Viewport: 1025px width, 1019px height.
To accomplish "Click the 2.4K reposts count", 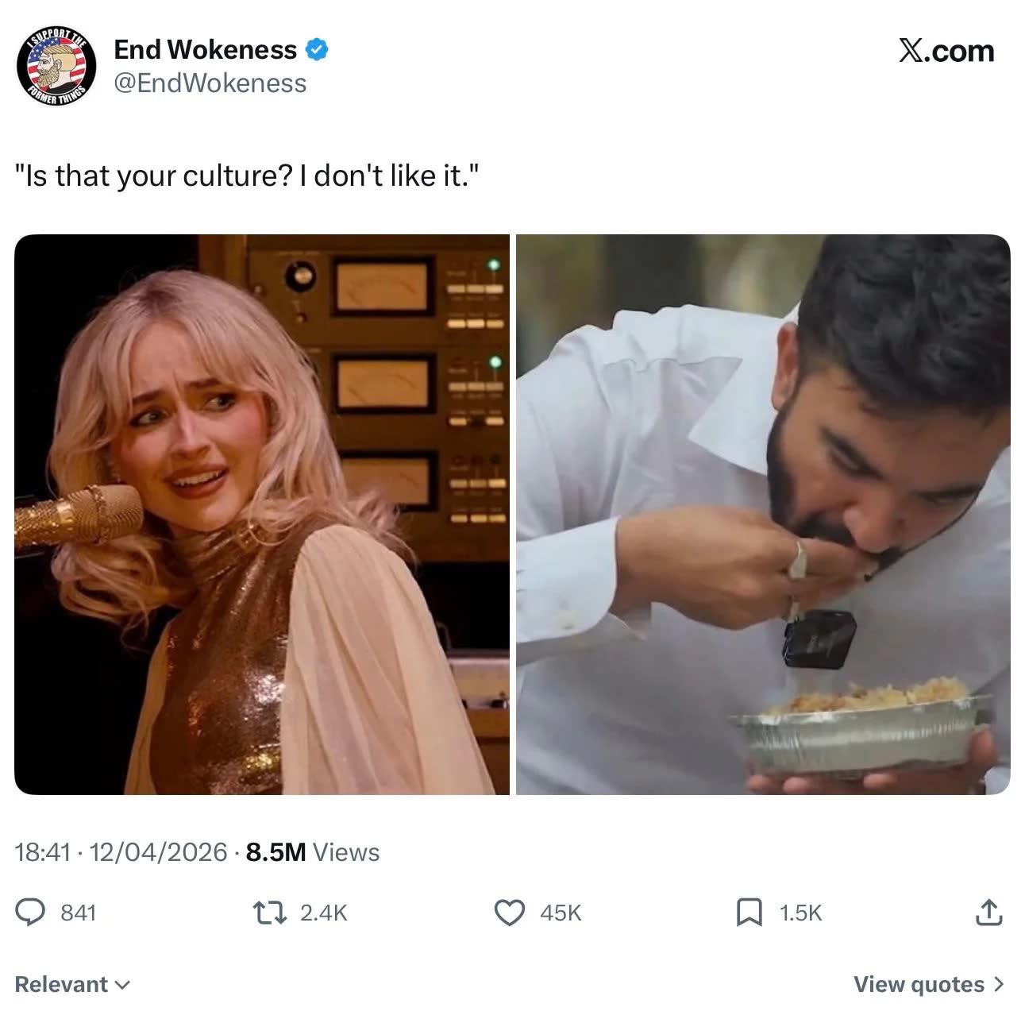I will pyautogui.click(x=324, y=913).
